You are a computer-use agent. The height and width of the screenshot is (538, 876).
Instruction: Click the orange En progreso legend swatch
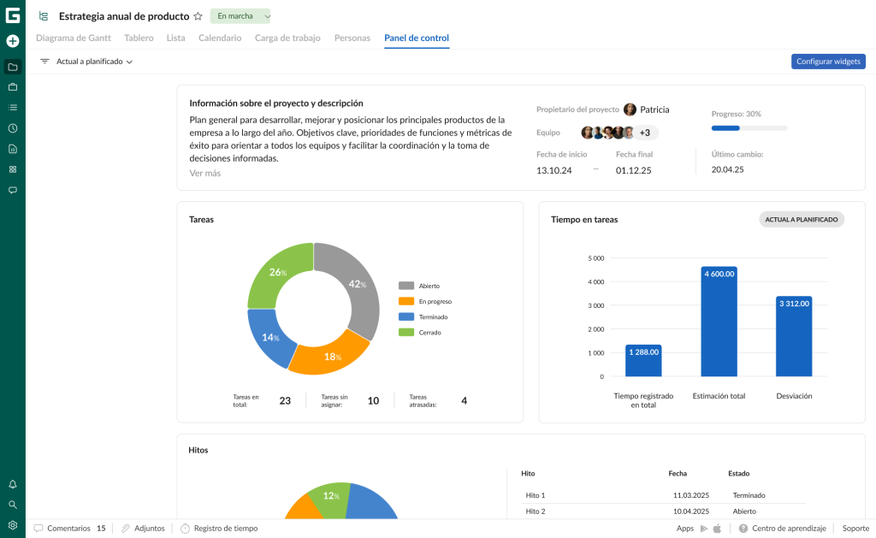click(406, 301)
